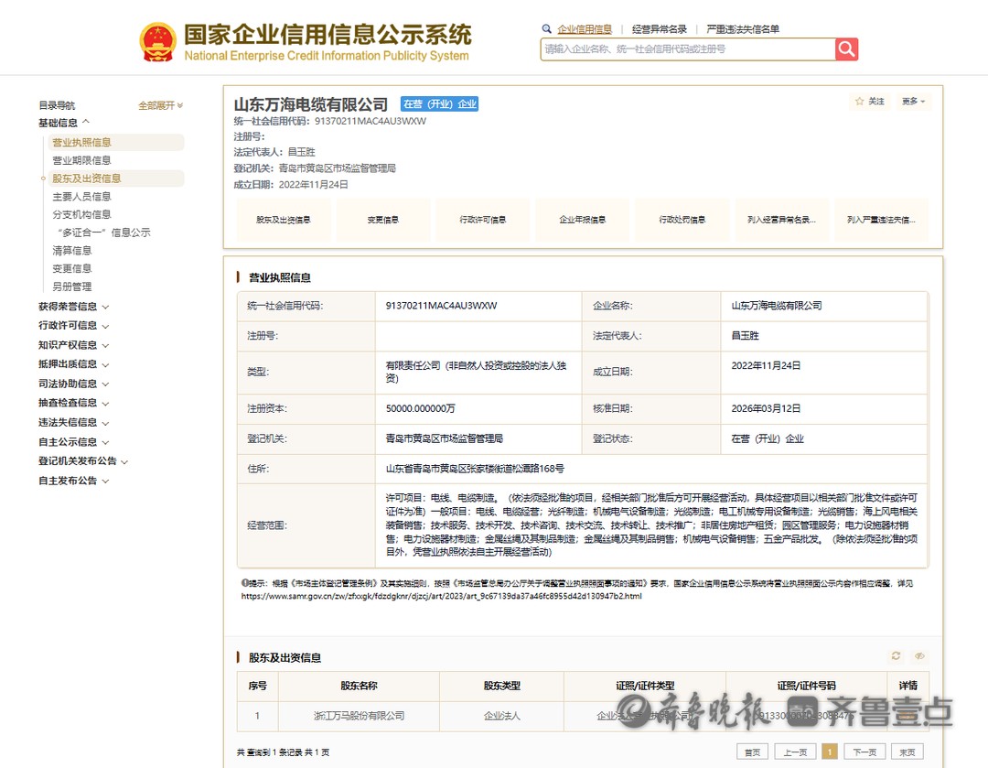Click the address 松源路168号 cell

(475, 469)
